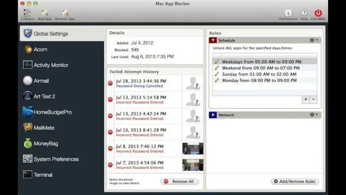The height and width of the screenshot is (195, 346).
Task: Expand the Network rule section
Action: pos(213,115)
